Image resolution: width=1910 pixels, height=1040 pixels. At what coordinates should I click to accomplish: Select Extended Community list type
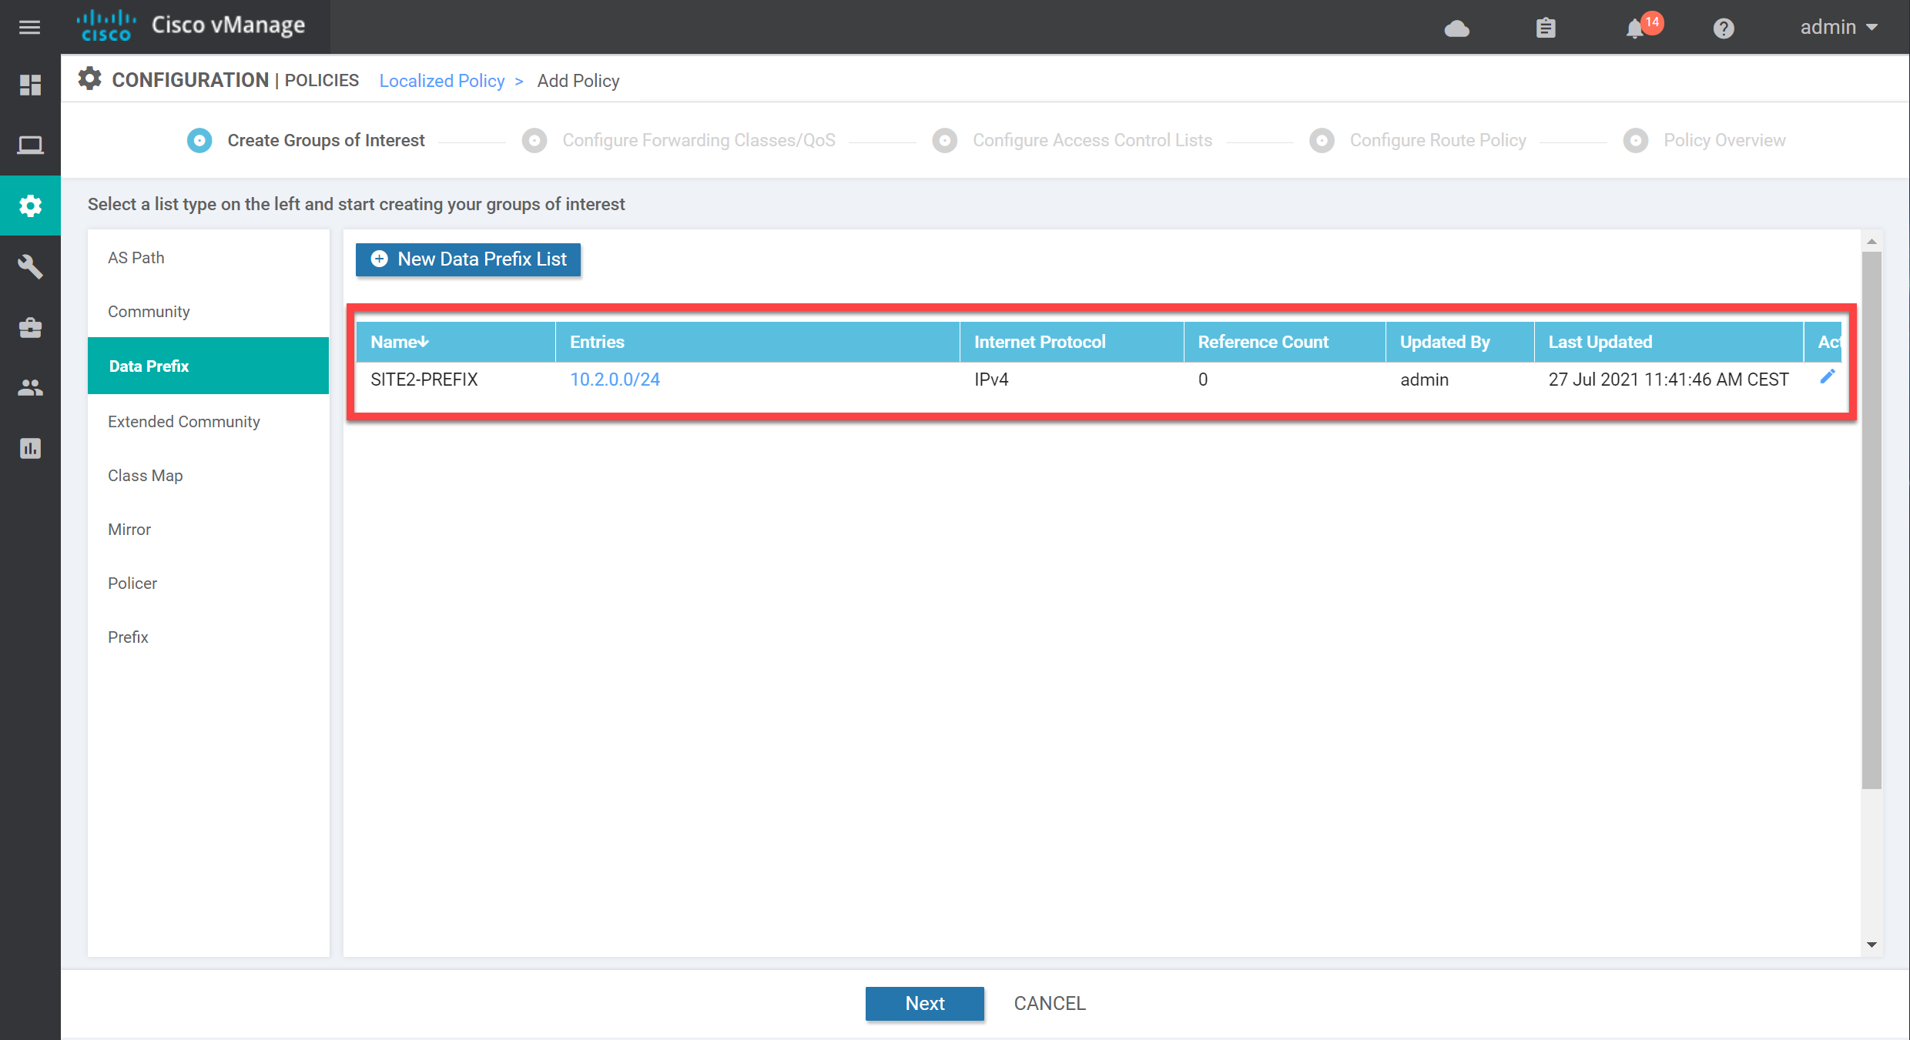[x=183, y=421]
